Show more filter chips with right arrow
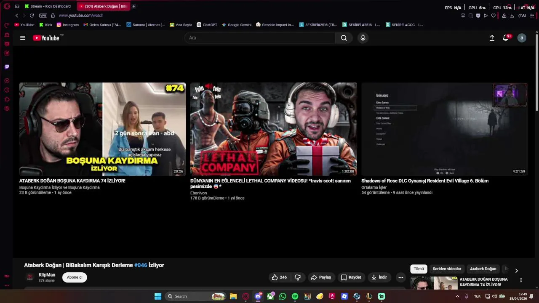Image resolution: width=539 pixels, height=303 pixels. click(x=516, y=271)
